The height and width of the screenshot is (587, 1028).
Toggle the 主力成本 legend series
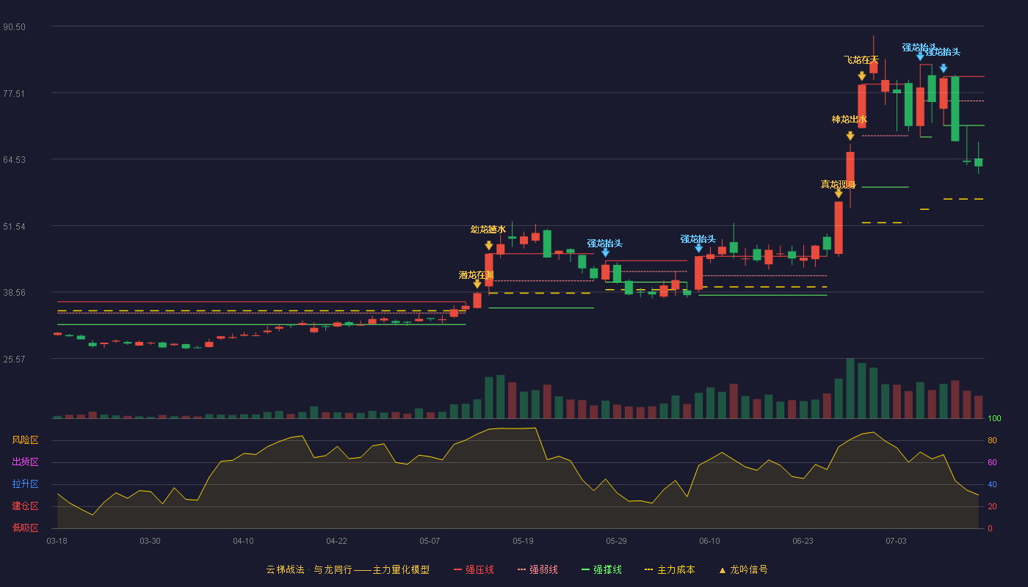tap(670, 569)
